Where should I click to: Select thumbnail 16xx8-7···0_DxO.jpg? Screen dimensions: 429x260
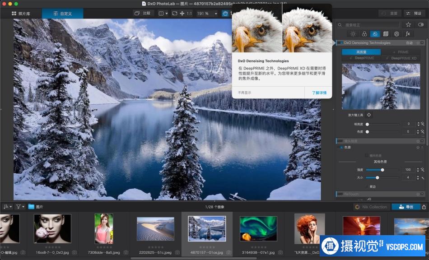(x=52, y=228)
